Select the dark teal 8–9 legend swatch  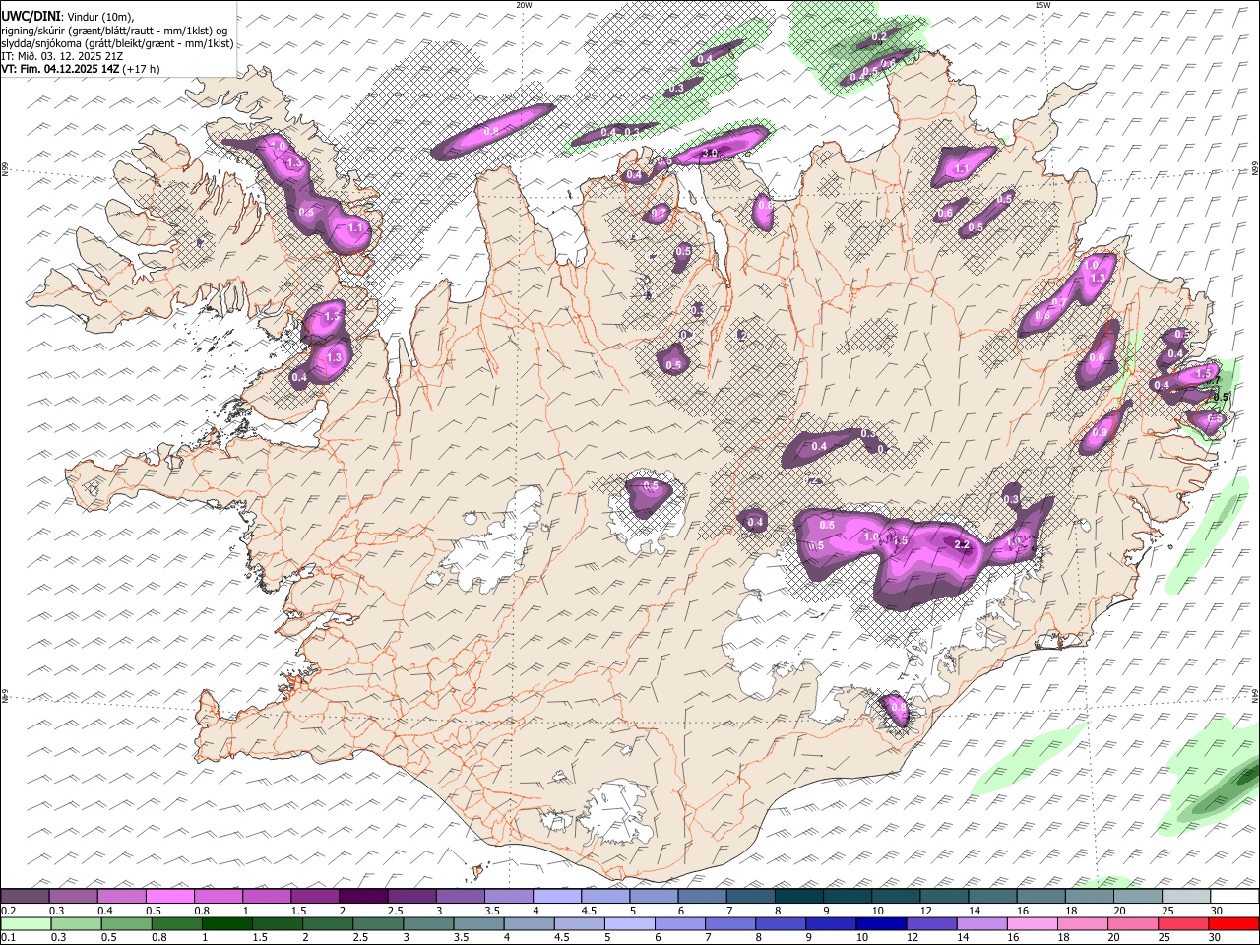tap(798, 897)
